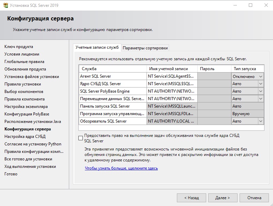
Task: Click NT Service\MSSQLFDLa... account cell
Action: [x=172, y=114]
